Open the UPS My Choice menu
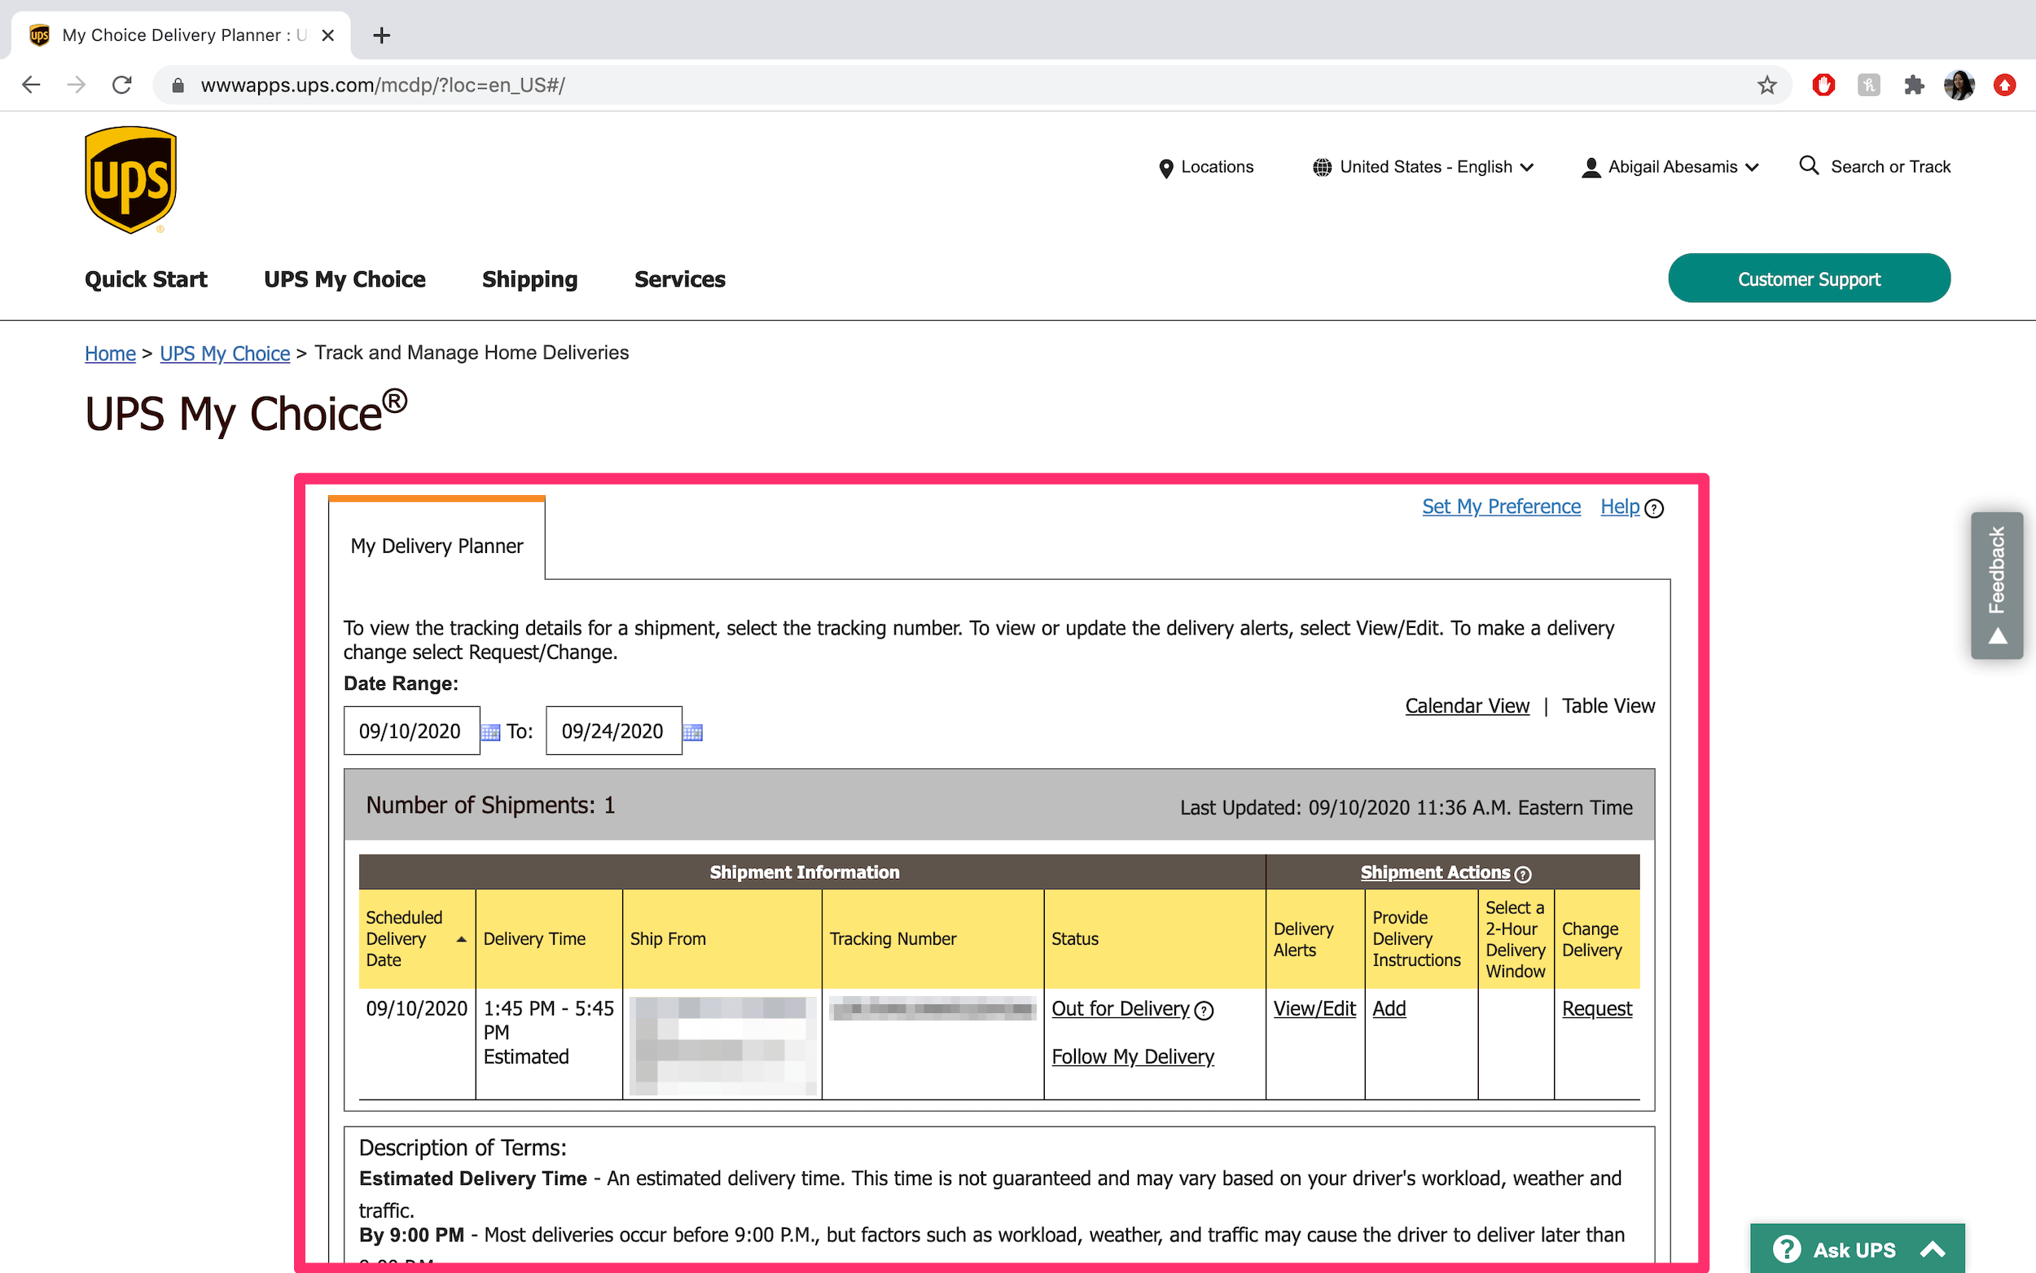This screenshot has width=2036, height=1273. pyautogui.click(x=344, y=279)
